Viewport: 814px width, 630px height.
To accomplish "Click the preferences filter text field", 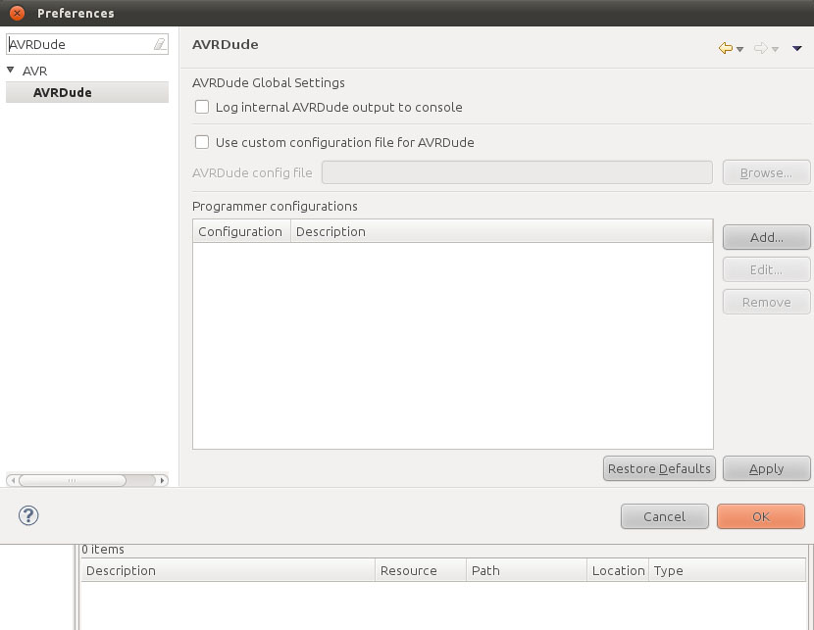I will pos(78,45).
